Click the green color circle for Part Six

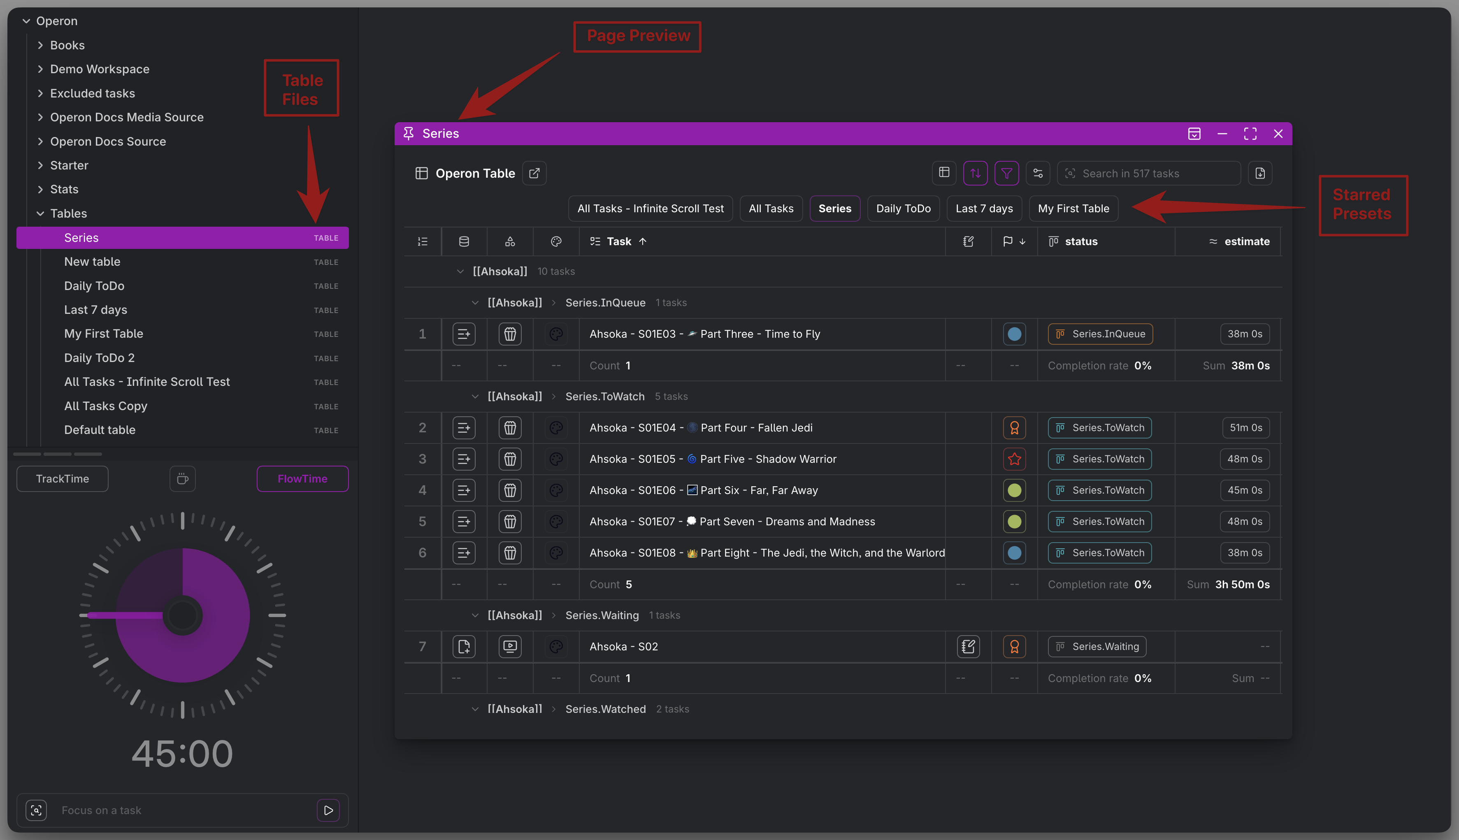(x=1014, y=490)
